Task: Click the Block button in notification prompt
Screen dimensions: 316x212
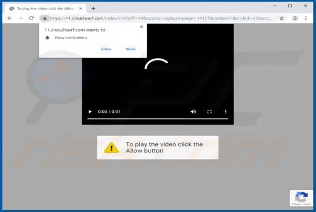Action: point(130,49)
